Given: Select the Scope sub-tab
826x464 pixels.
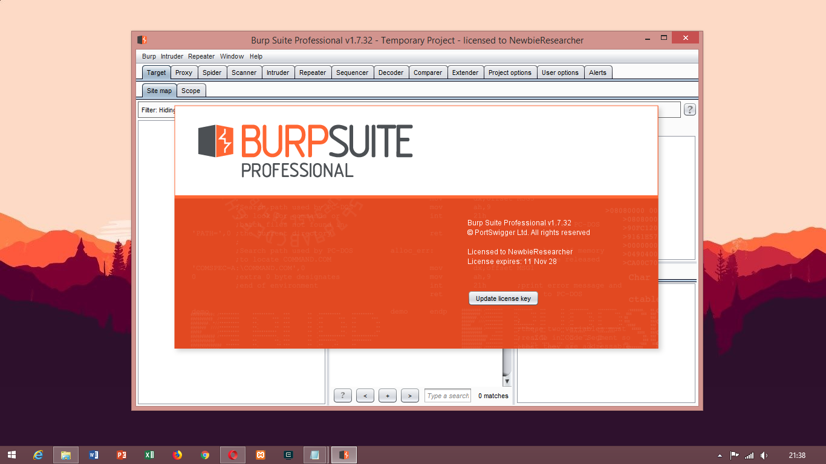Looking at the screenshot, I should click(x=191, y=91).
